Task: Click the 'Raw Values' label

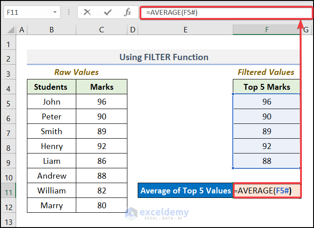Action: 77,72
